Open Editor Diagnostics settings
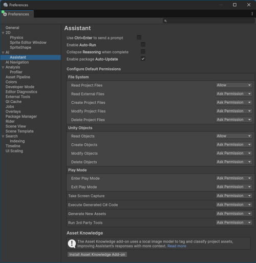 (22, 92)
